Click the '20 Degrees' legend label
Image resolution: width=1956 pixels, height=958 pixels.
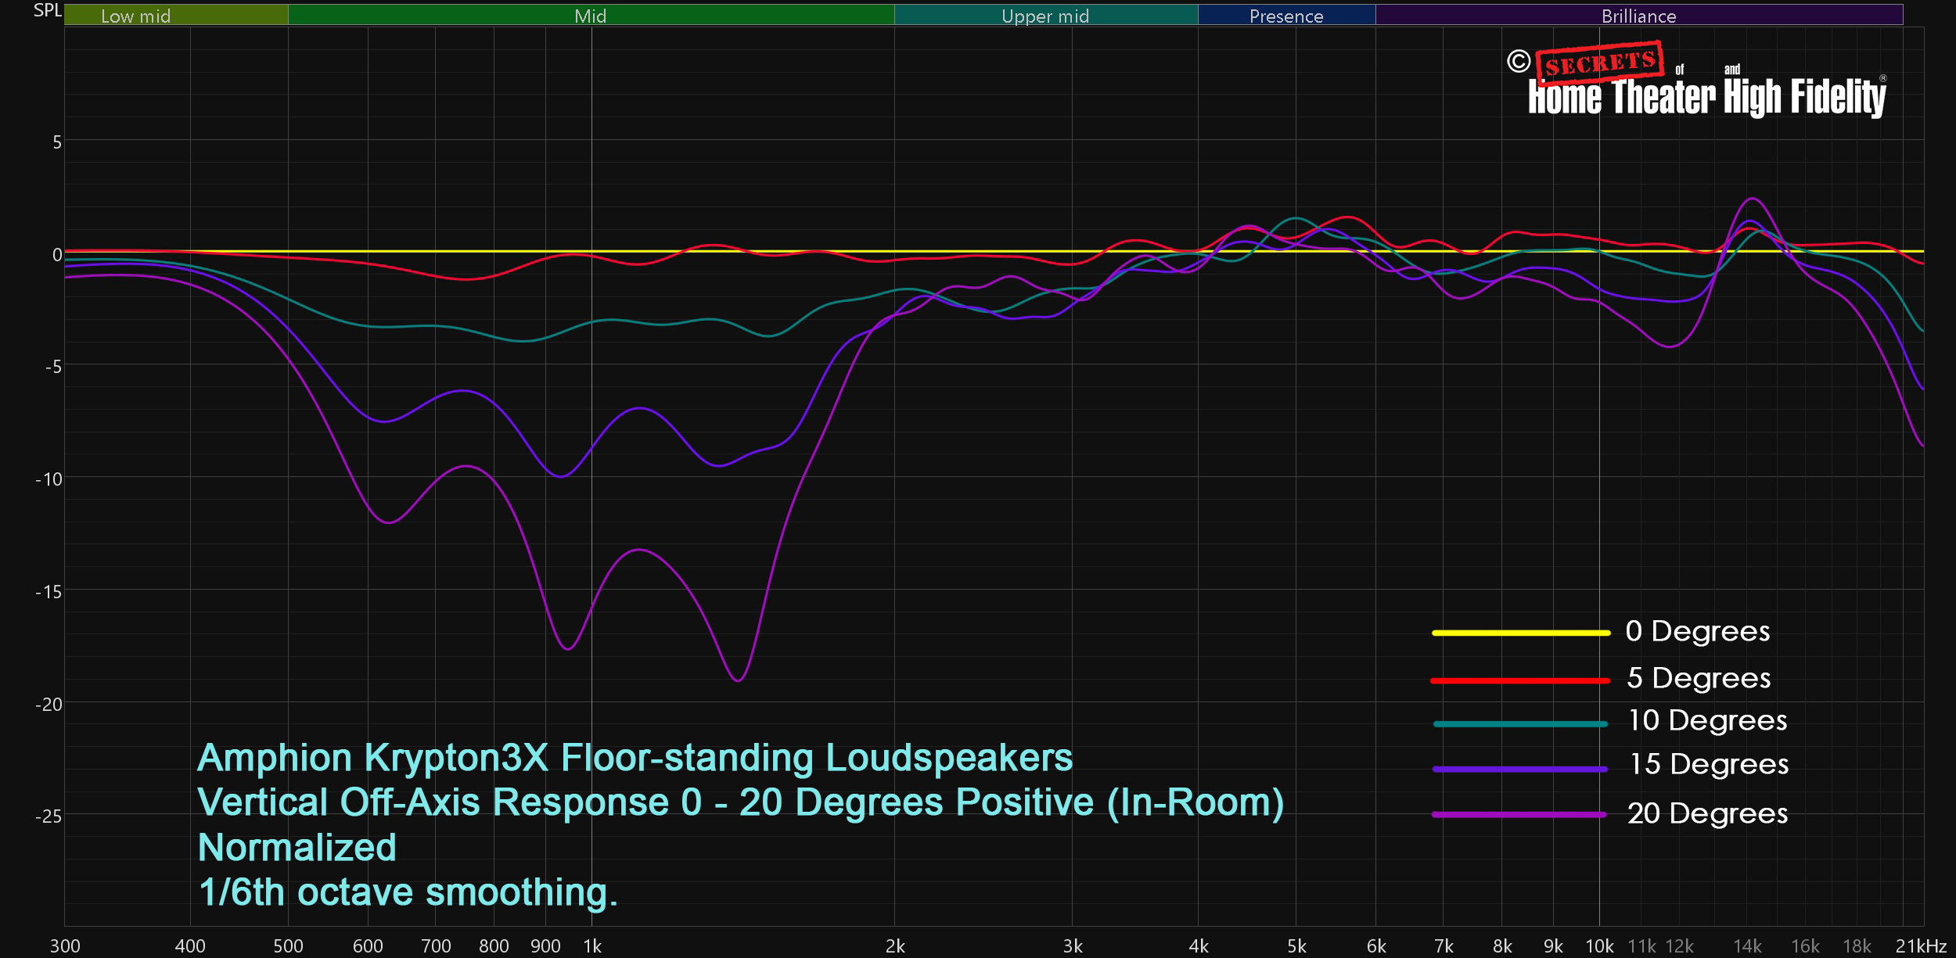point(1708,813)
